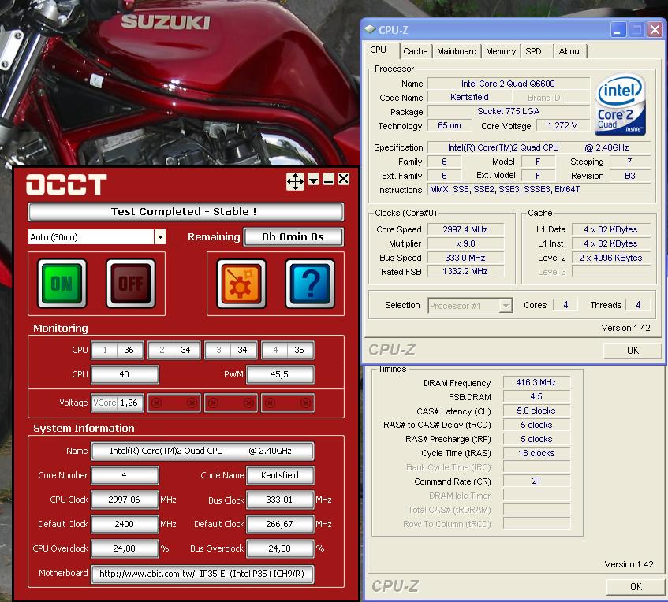Image resolution: width=668 pixels, height=602 pixels.
Task: Click the Bus Clock value 333,01
Action: click(280, 500)
